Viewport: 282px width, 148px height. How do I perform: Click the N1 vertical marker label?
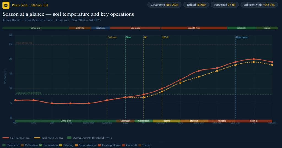pyautogui.click(x=146, y=37)
